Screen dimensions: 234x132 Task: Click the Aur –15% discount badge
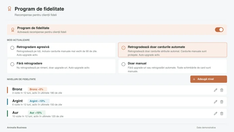[x=36, y=113]
